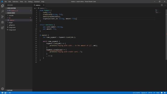
Task: Change end of line sequence LF
Action: click(154, 93)
